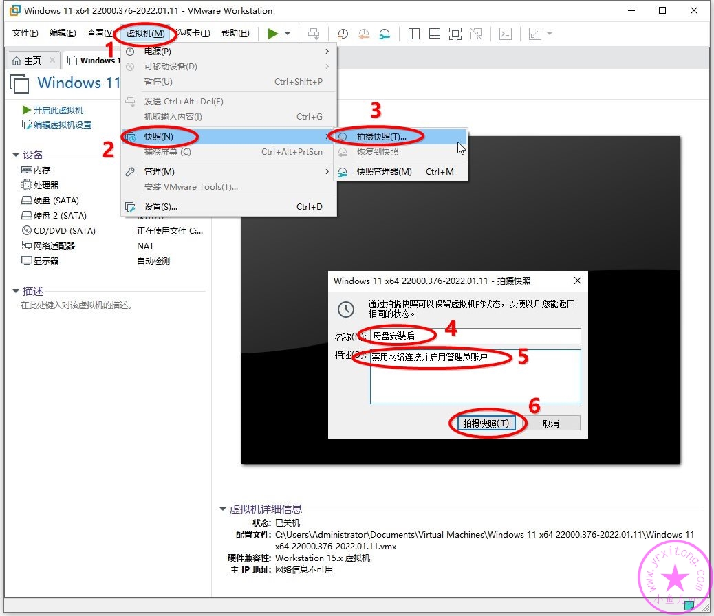Viewport: 714px width, 616px height.
Task: Select the 硬盘 2 (SATA) device row
Action: click(x=54, y=215)
